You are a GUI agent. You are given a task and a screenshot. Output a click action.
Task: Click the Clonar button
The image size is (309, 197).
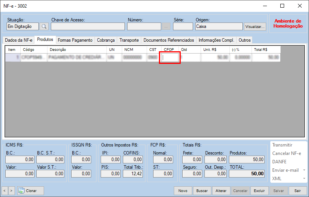(x=31, y=190)
